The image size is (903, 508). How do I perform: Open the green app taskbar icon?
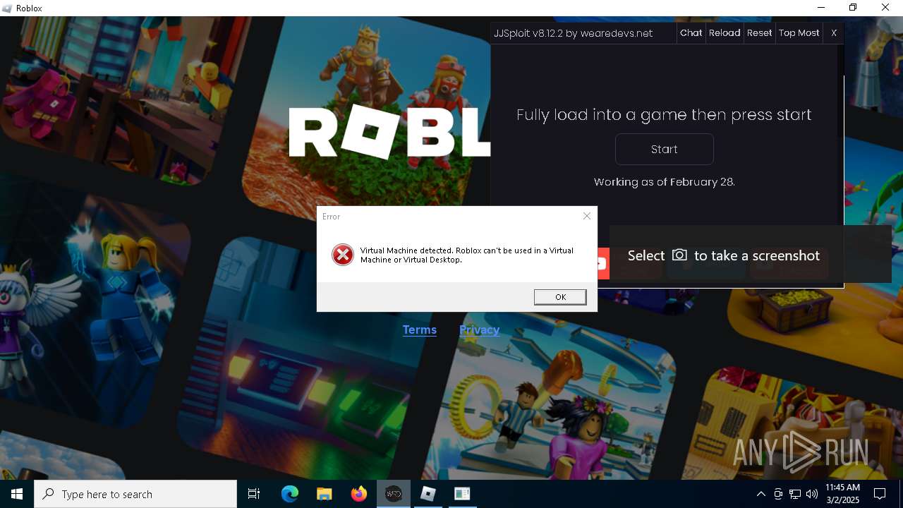[x=462, y=494]
